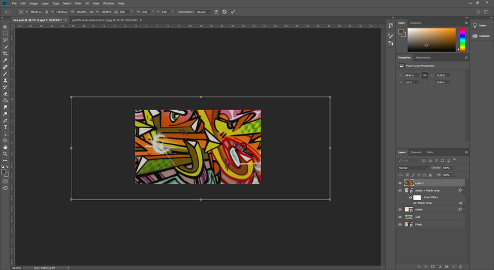Screen dimensions: 494x270
Task: Open the Image menu
Action: pyautogui.click(x=33, y=3)
